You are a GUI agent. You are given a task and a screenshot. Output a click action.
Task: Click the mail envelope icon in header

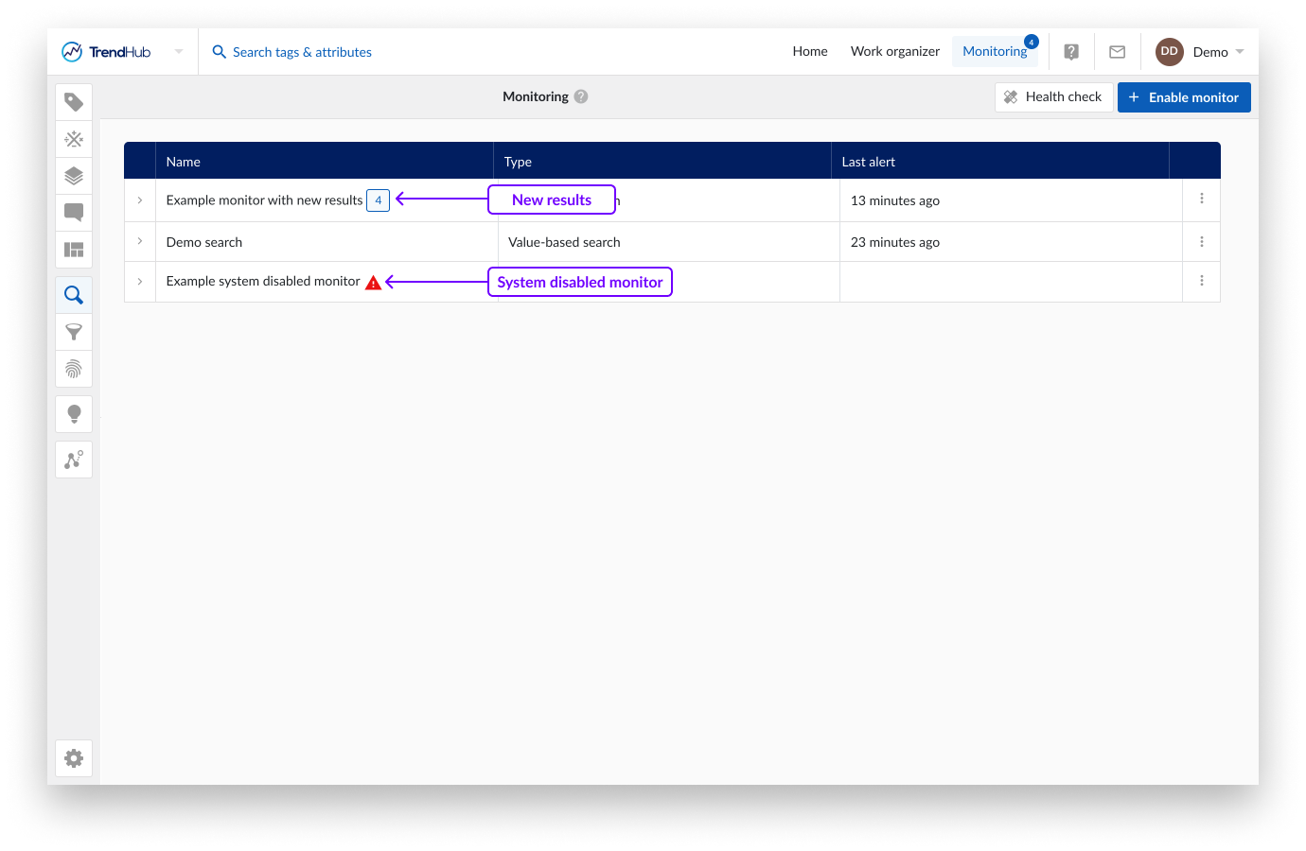click(1117, 52)
